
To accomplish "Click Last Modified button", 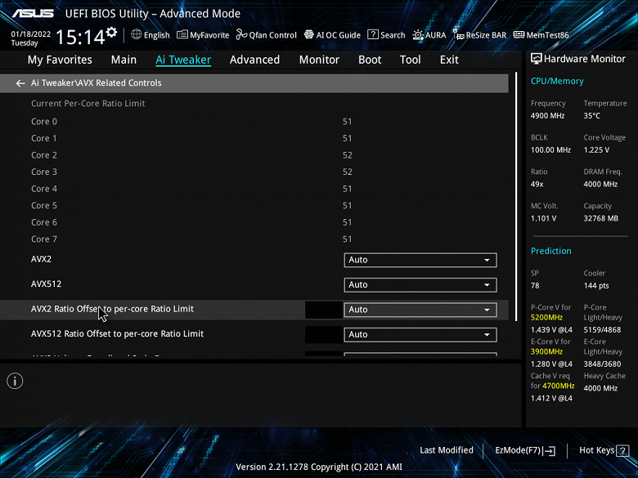I will coord(447,450).
